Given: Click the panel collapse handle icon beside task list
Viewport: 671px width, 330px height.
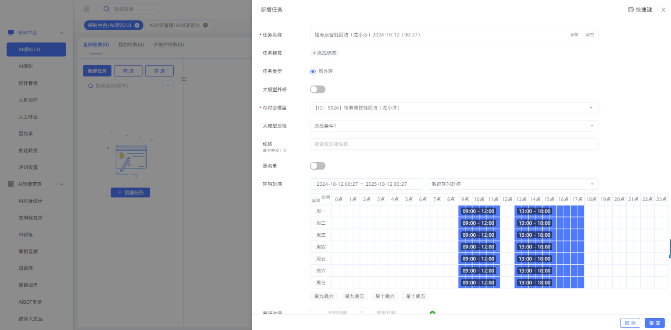Looking at the screenshot, I should [184, 79].
